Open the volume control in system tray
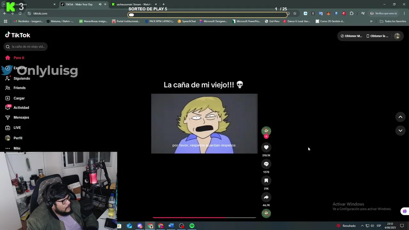Screen dimensions: 409x230 (372, 226)
